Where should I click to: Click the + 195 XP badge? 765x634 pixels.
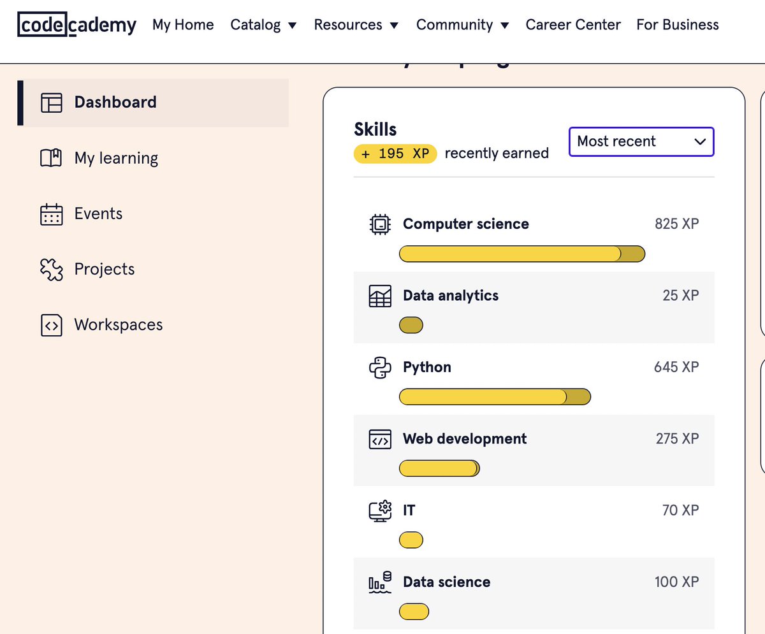point(395,154)
